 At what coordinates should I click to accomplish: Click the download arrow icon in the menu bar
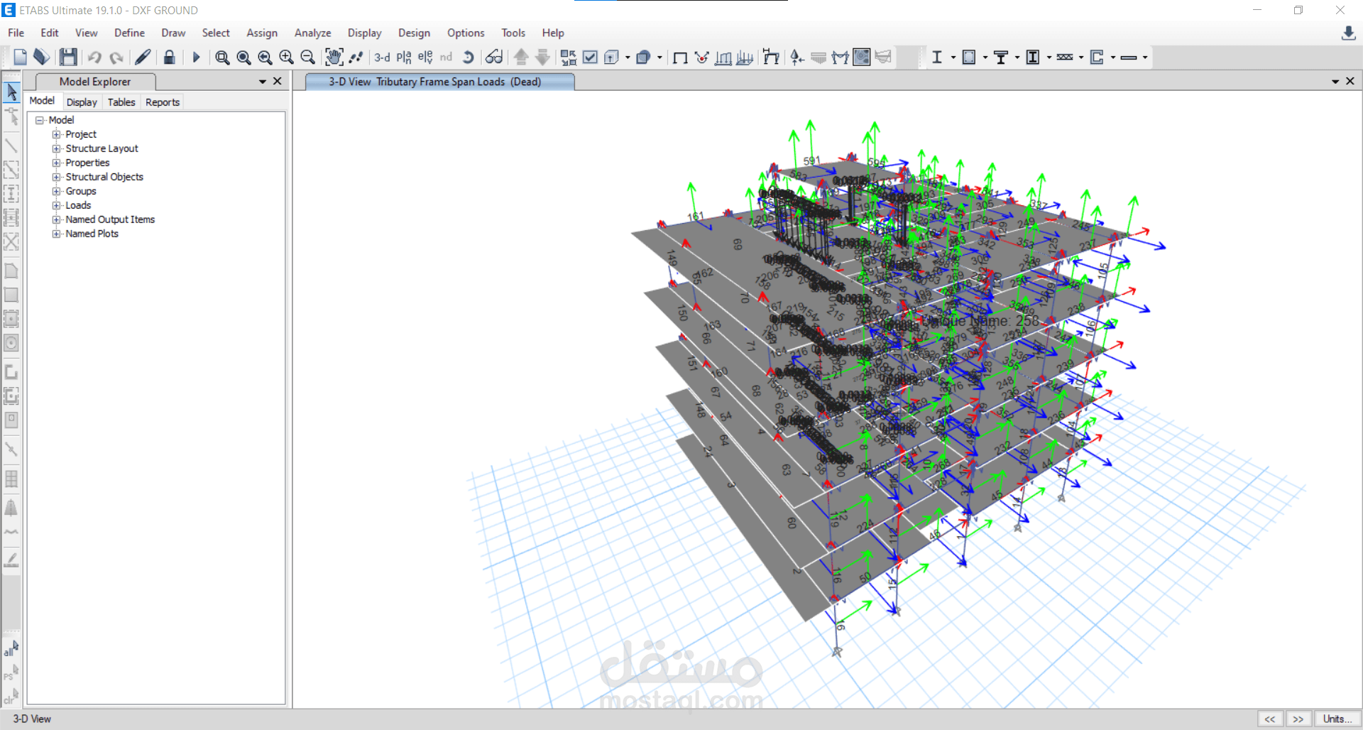1349,33
